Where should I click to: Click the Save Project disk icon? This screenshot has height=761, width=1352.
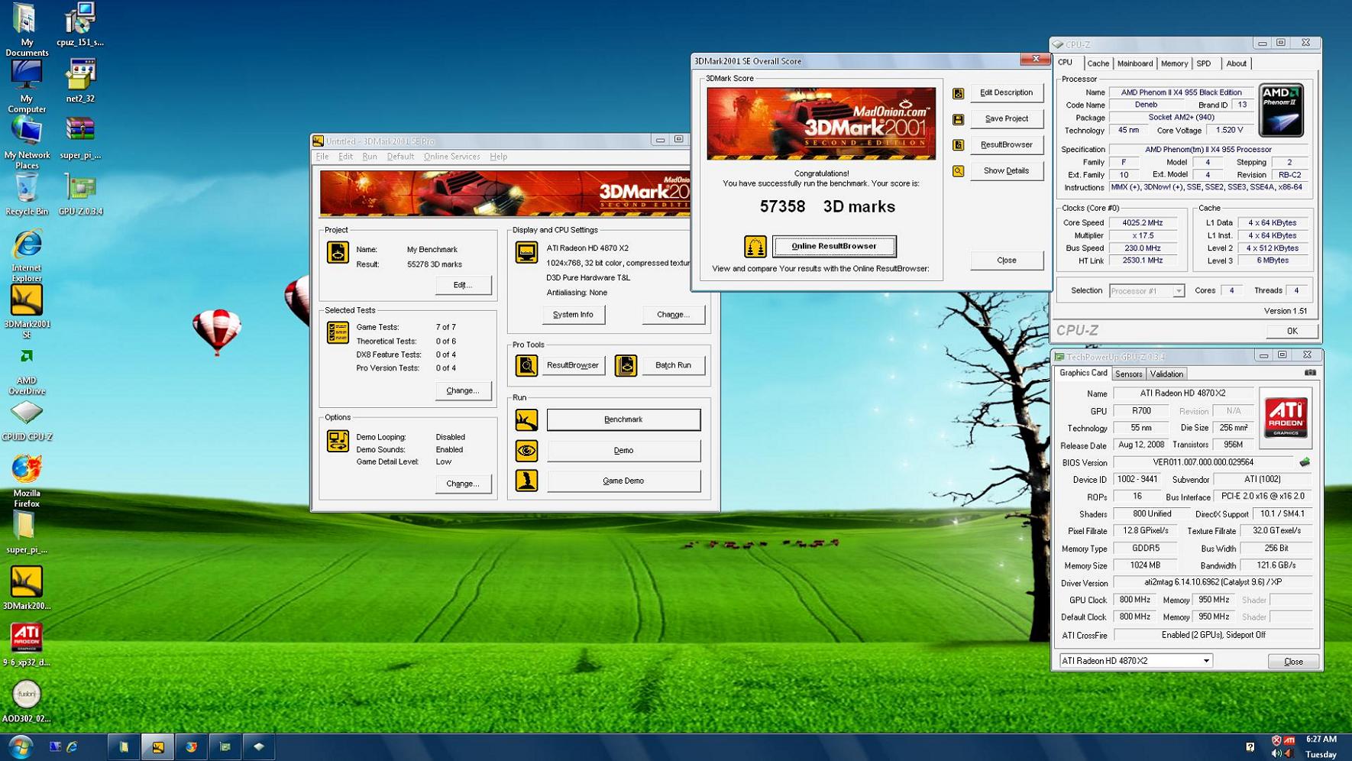point(958,119)
